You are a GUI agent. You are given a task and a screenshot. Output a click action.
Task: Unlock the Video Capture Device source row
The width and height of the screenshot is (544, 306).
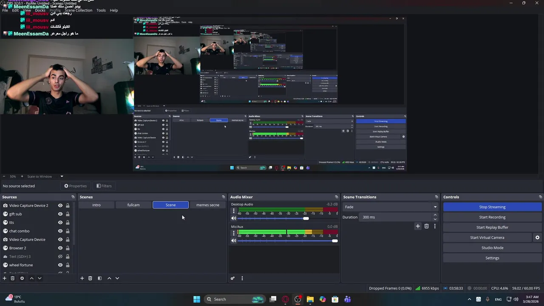[68, 240]
